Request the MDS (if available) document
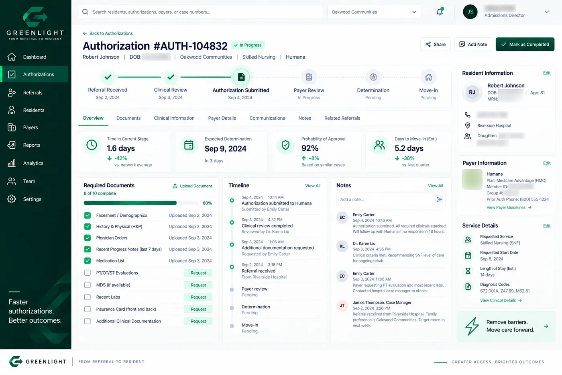Screen dimensions: 562x375 pos(198,285)
